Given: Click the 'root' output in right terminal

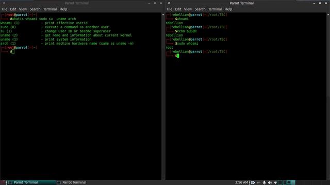Looking at the screenshot, I should tap(170, 48).
